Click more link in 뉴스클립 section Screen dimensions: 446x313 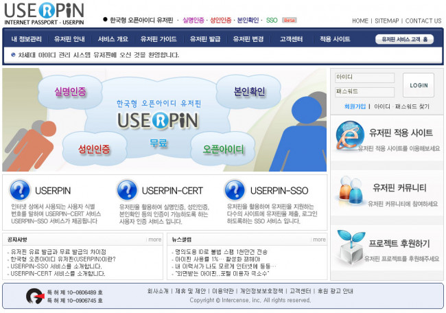(x=319, y=240)
